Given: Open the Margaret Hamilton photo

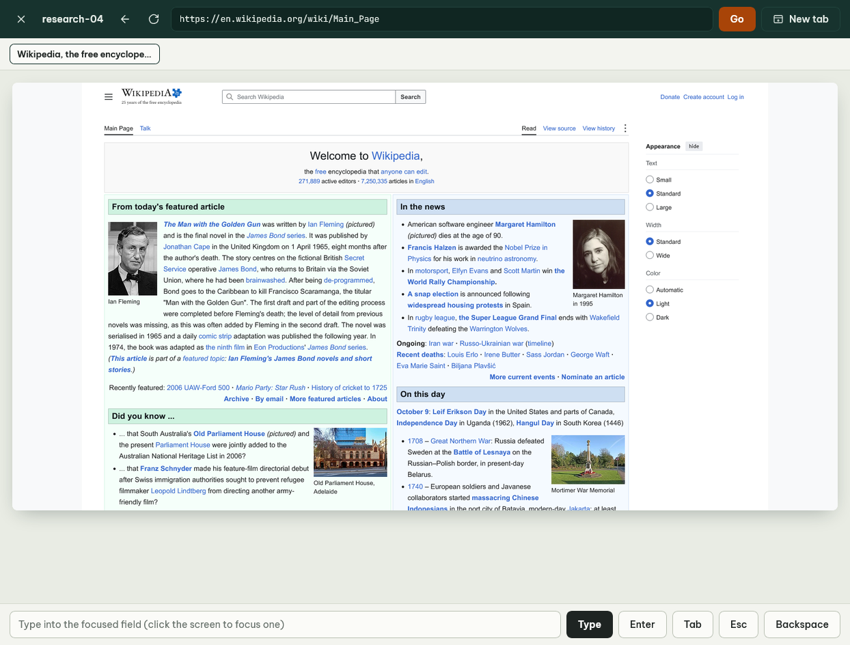Looking at the screenshot, I should [599, 254].
